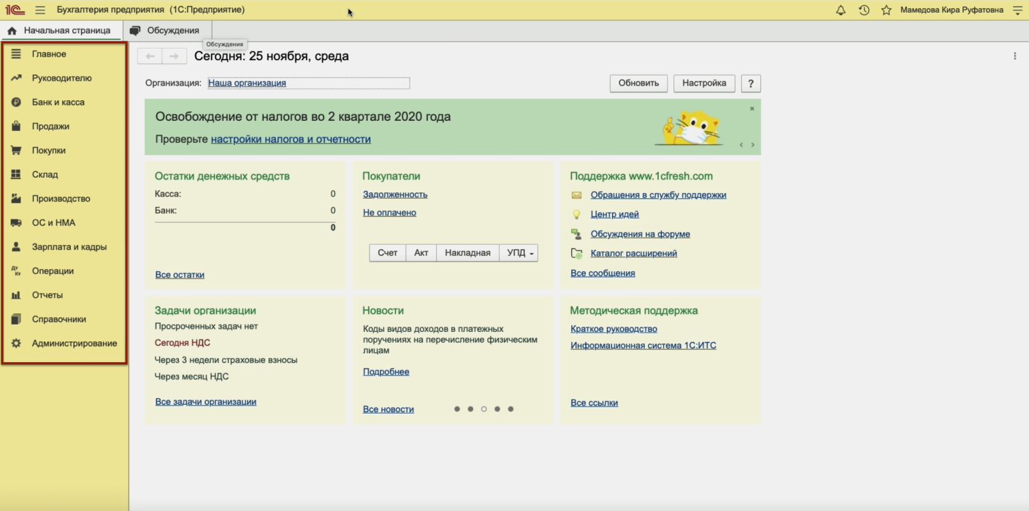This screenshot has height=511, width=1029.
Task: Click the notifications bell icon
Action: pos(841,10)
